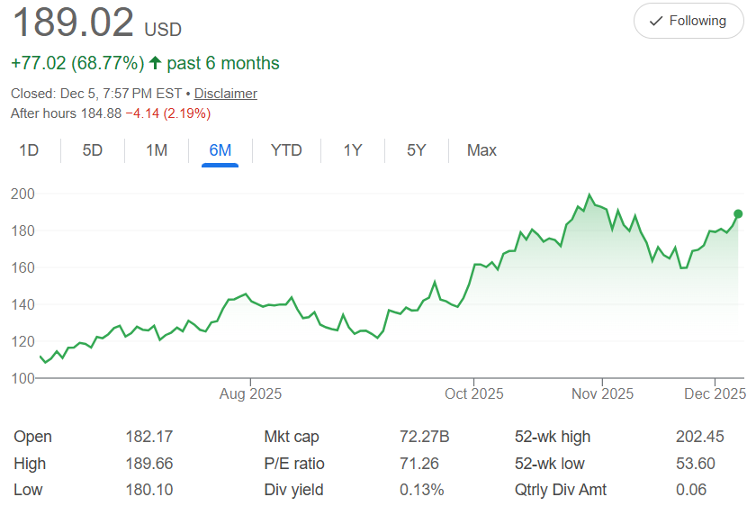756x506 pixels.
Task: Click the green up arrow icon
Action: 155,63
